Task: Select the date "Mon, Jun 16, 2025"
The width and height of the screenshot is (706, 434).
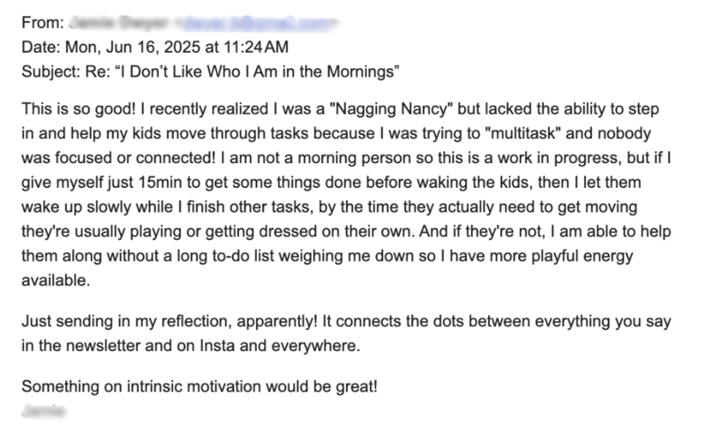Action: tap(133, 48)
